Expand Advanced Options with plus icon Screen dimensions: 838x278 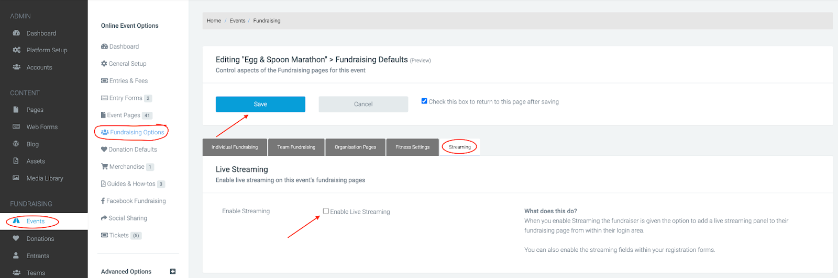pyautogui.click(x=173, y=271)
